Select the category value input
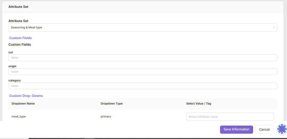287x139 pixels. [x=143, y=86]
